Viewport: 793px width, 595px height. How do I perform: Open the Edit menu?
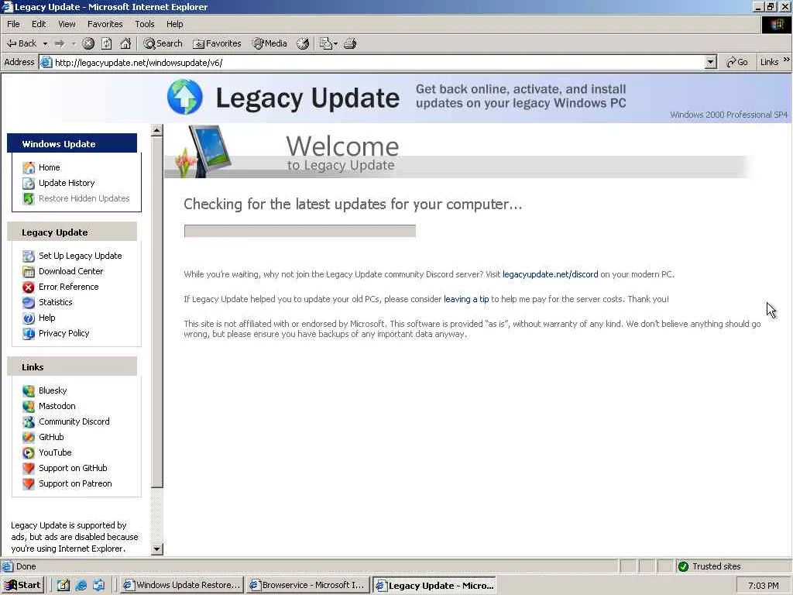[x=39, y=24]
